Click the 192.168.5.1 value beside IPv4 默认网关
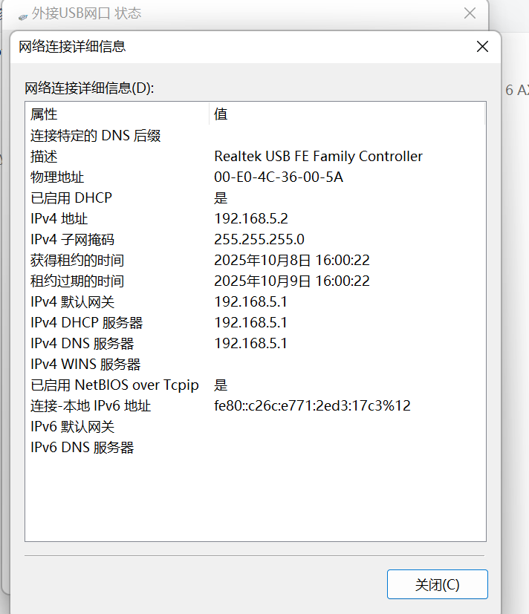Viewport: 529px width, 614px height. (251, 301)
